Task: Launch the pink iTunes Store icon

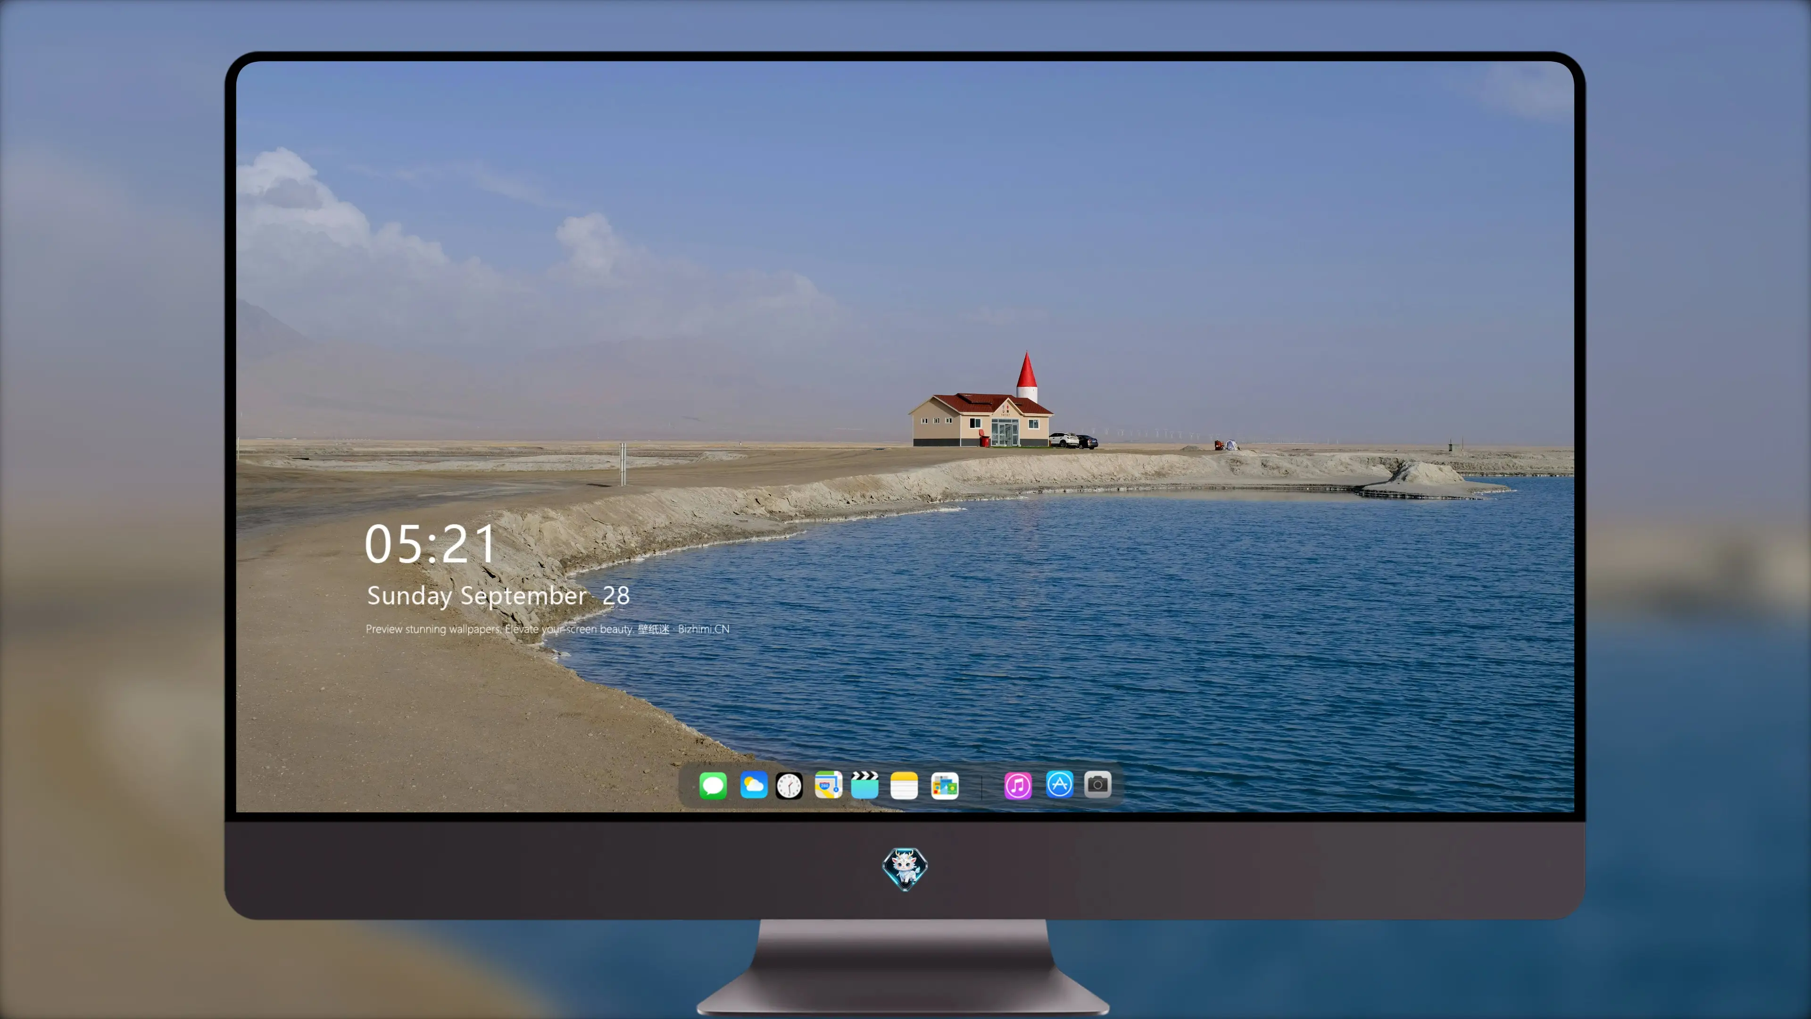Action: point(1018,785)
